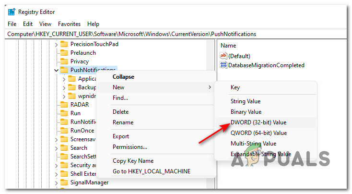
Task: Open the New submenu entry
Action: pos(155,87)
